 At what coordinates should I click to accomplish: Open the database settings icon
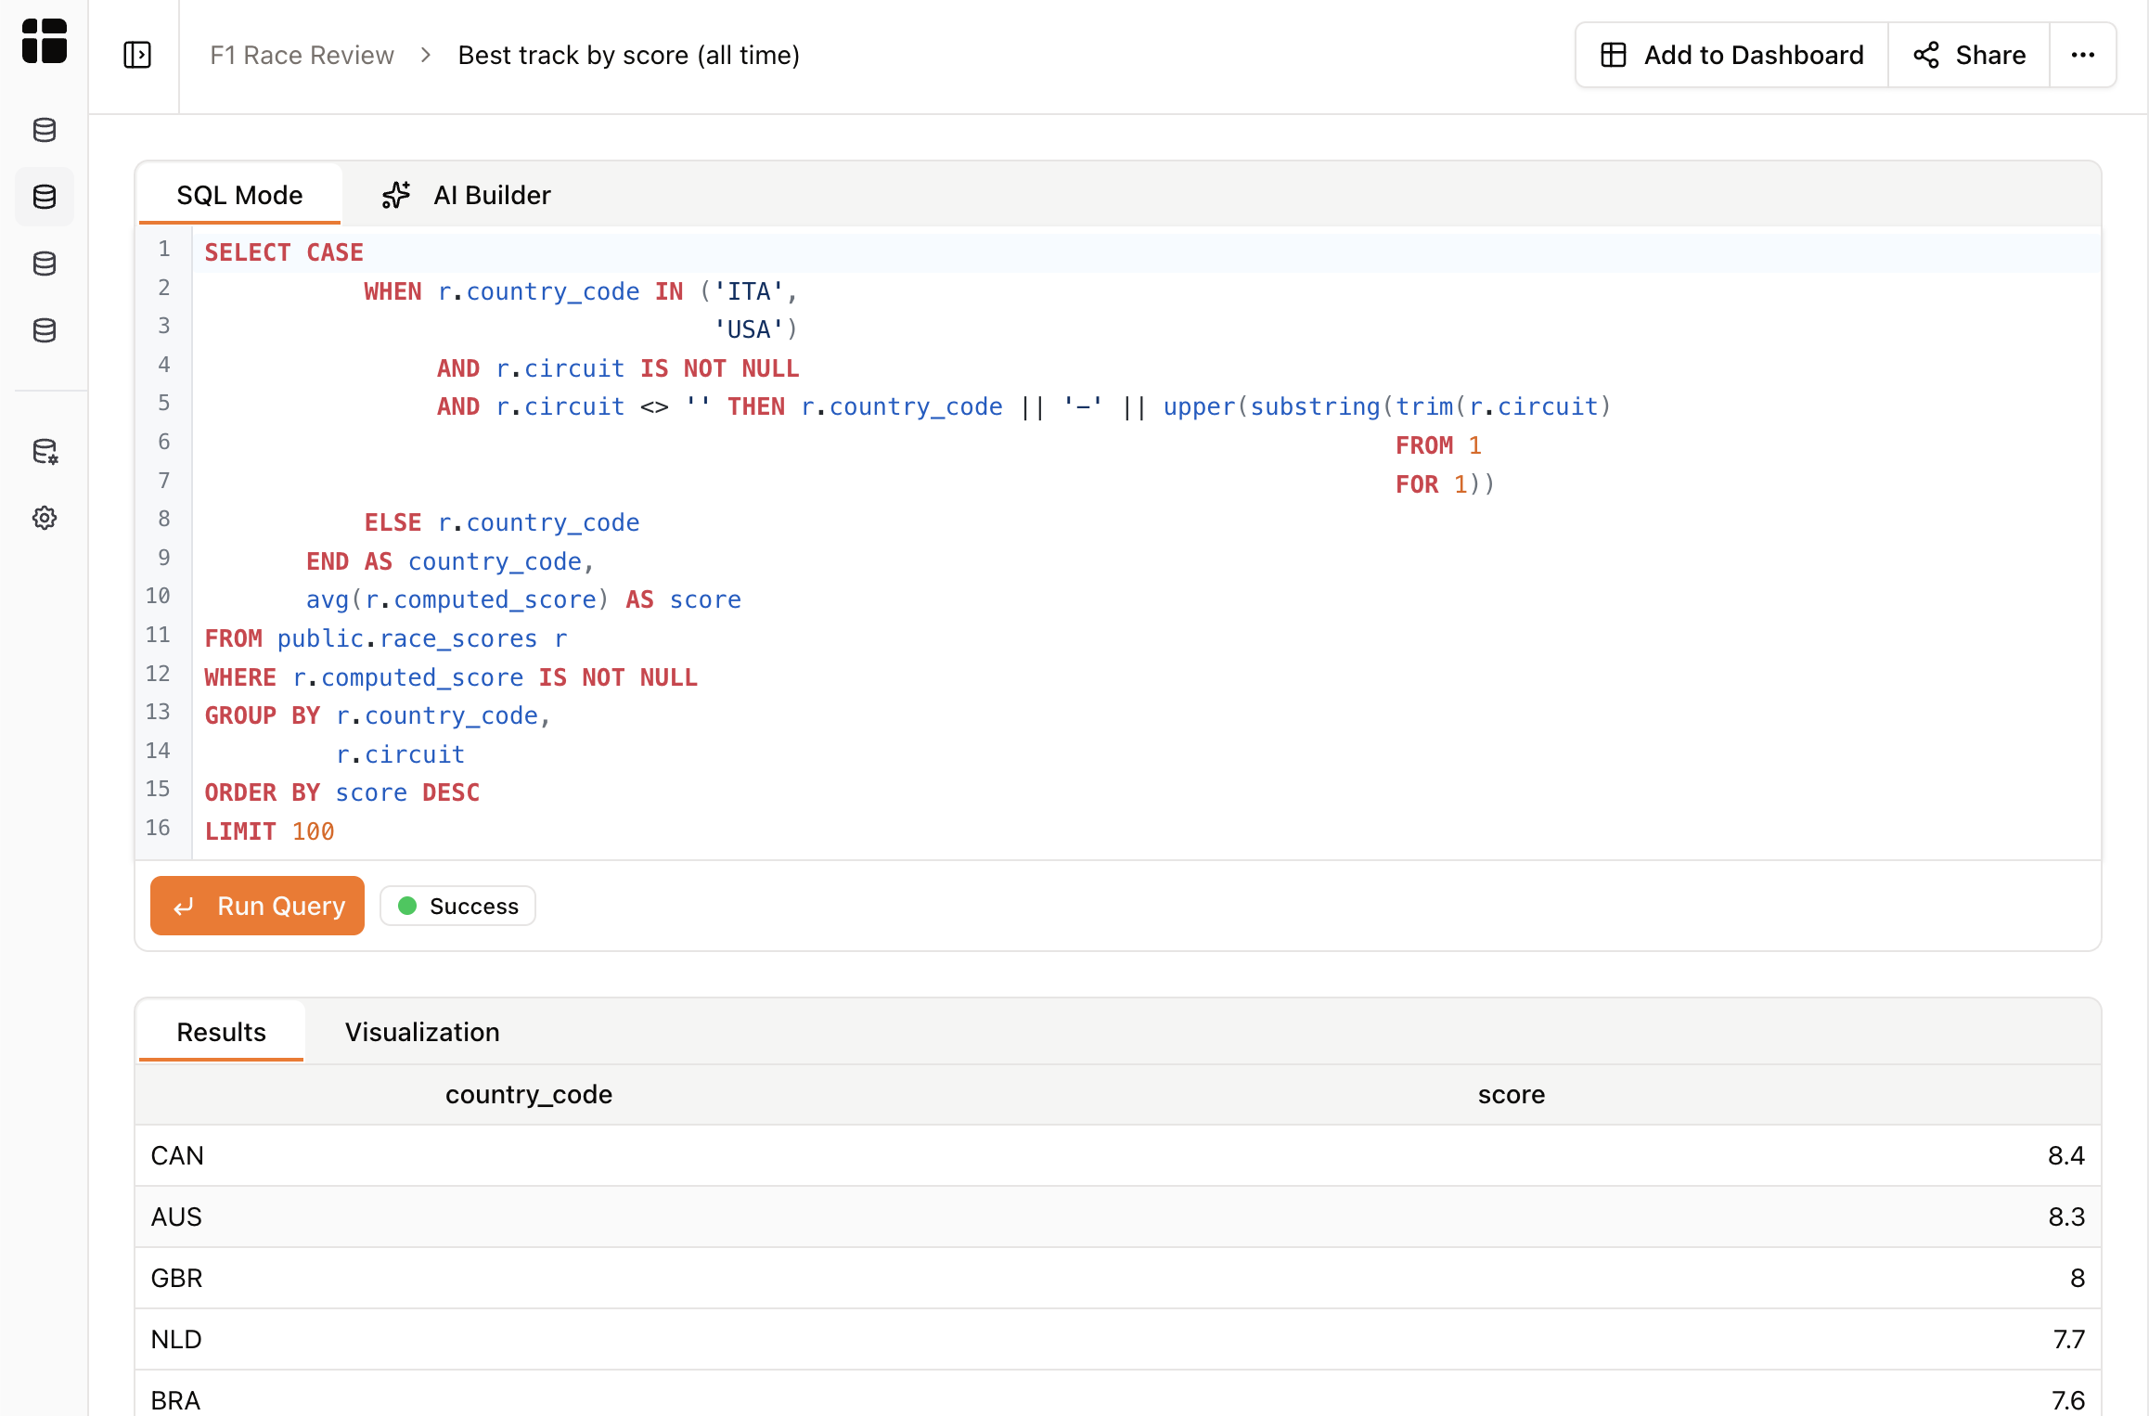[45, 452]
